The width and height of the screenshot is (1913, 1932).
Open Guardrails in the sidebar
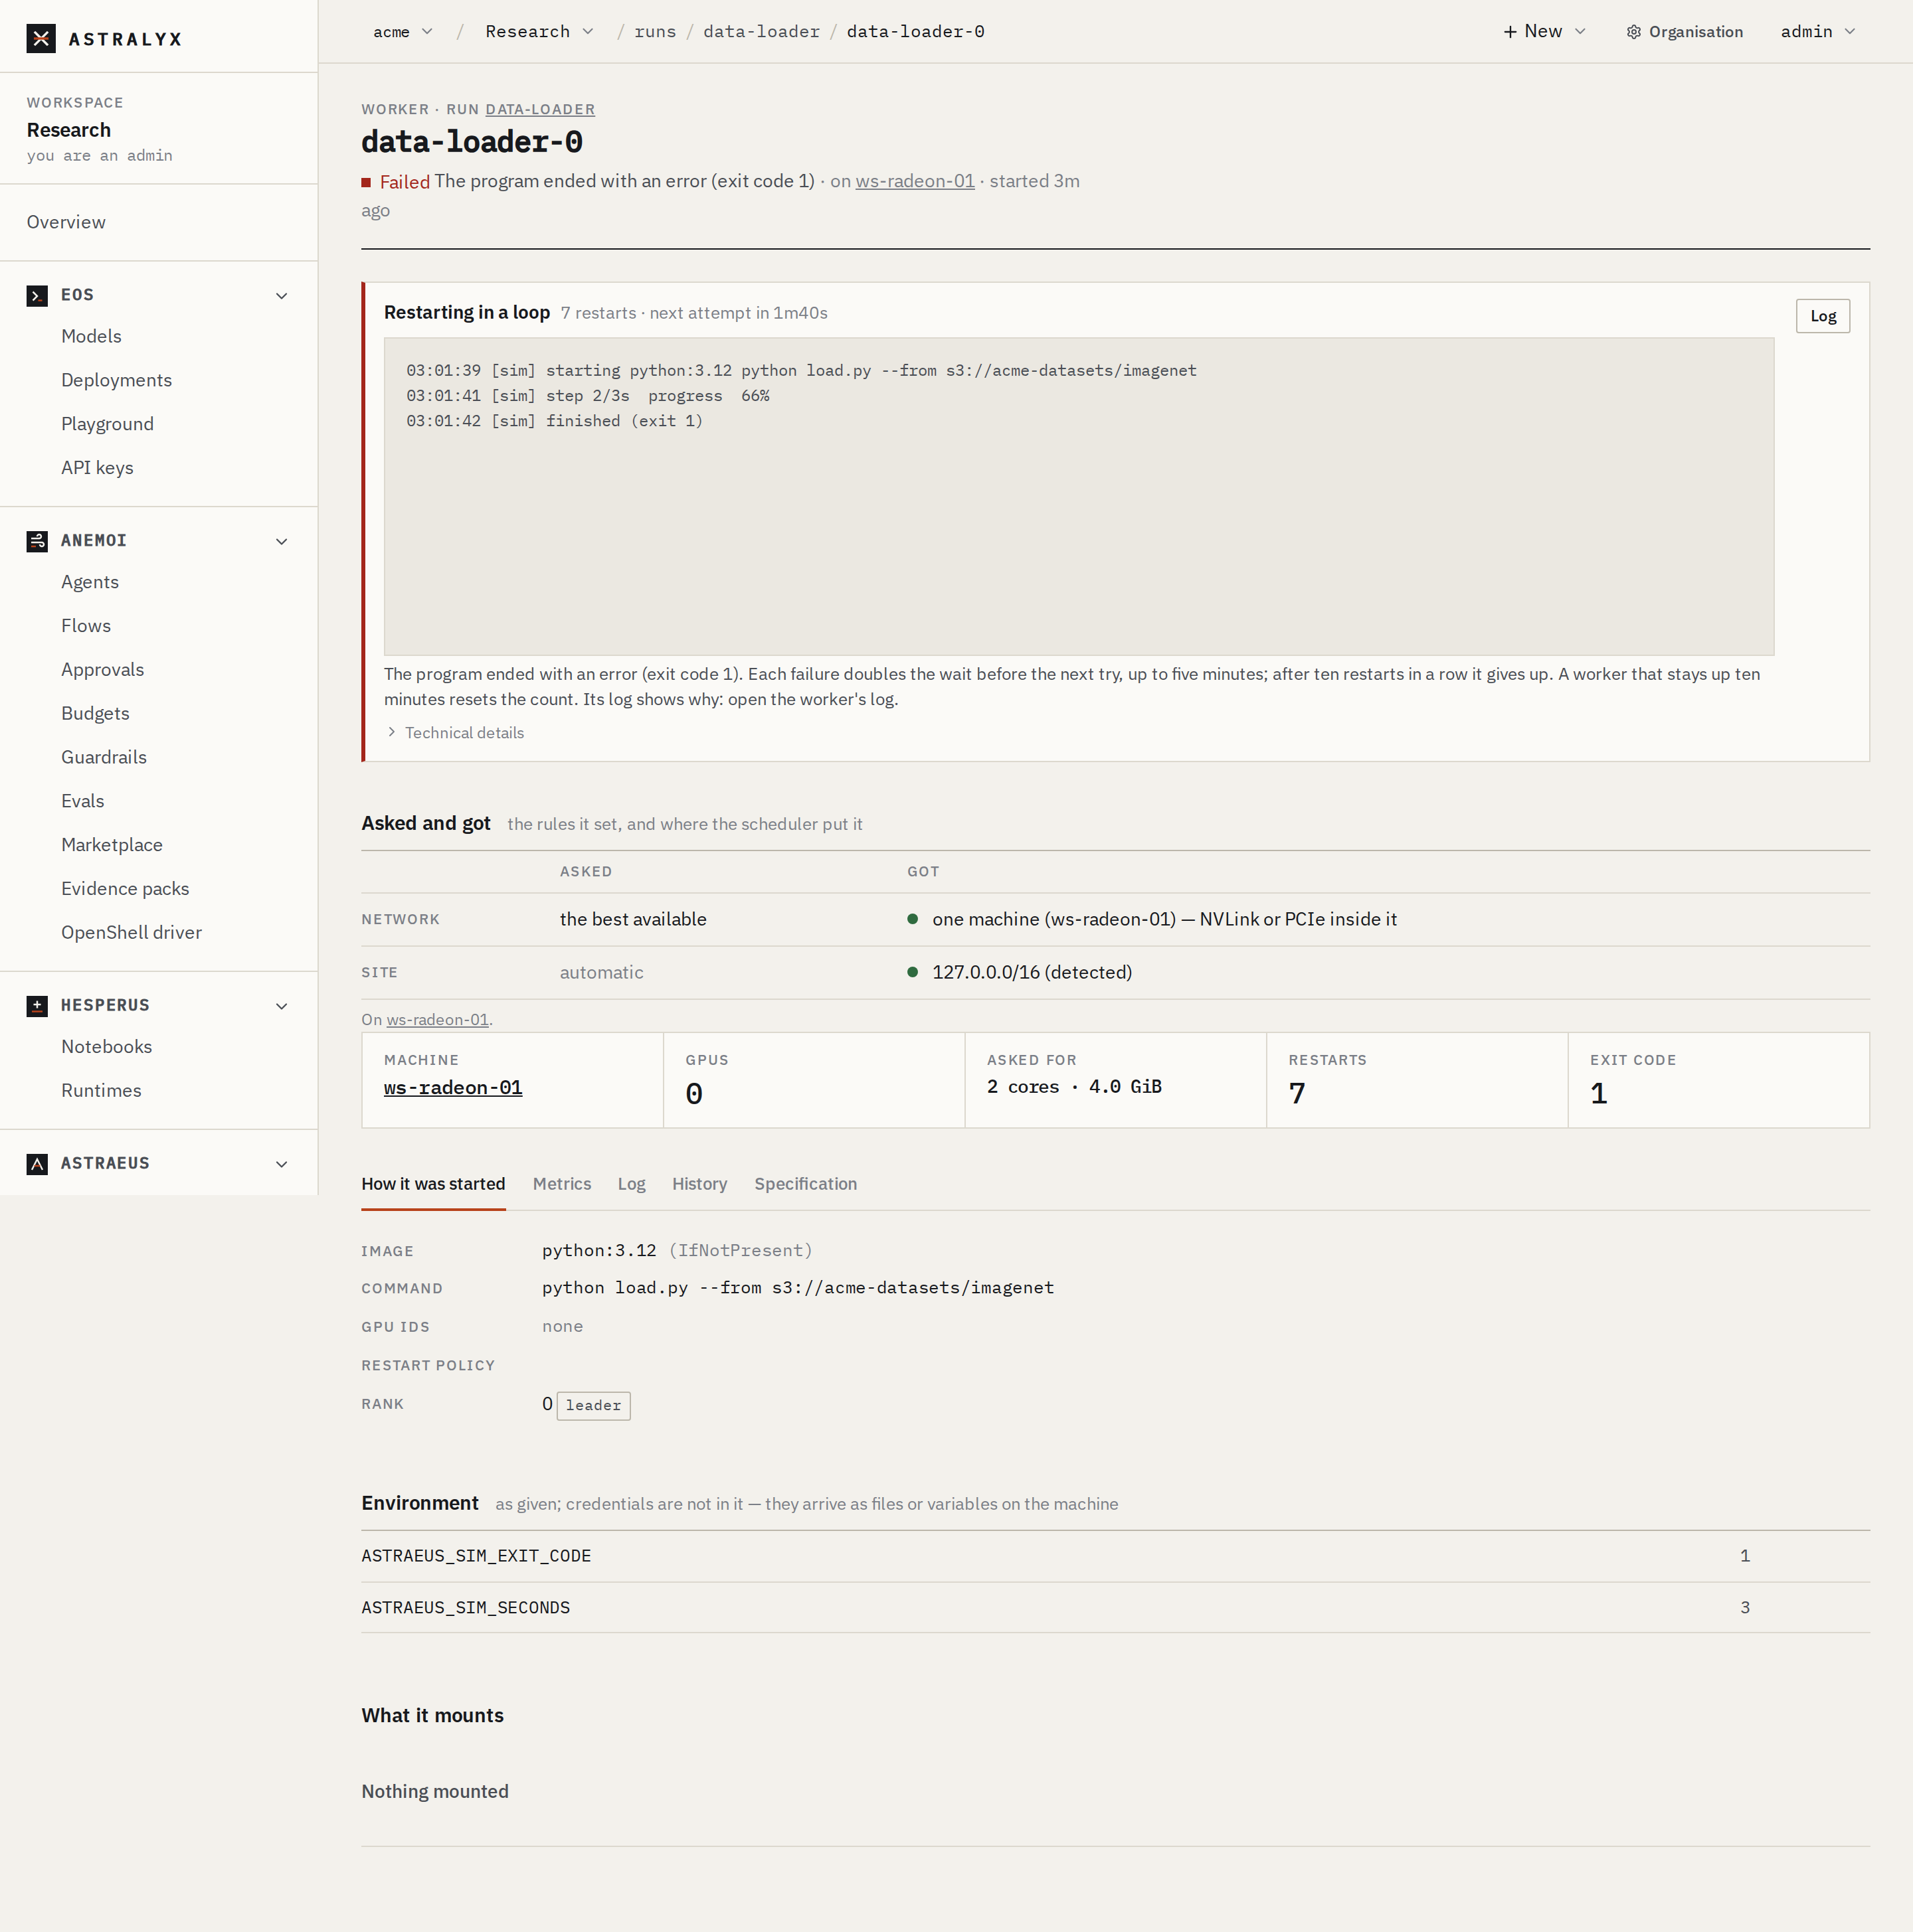click(104, 757)
